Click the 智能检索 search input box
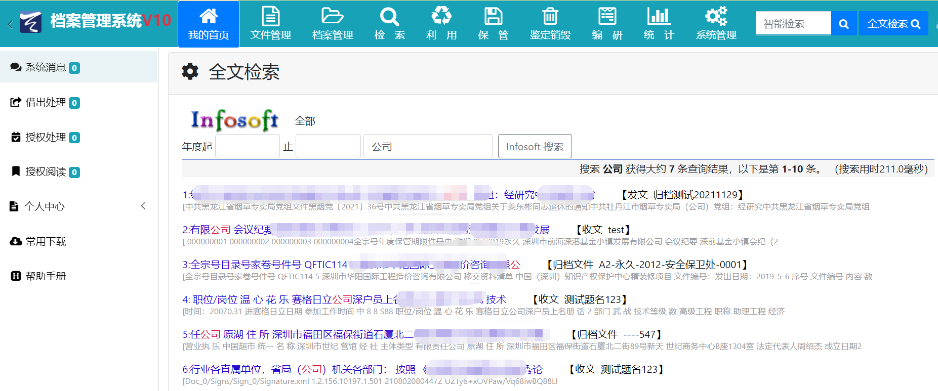 [793, 24]
